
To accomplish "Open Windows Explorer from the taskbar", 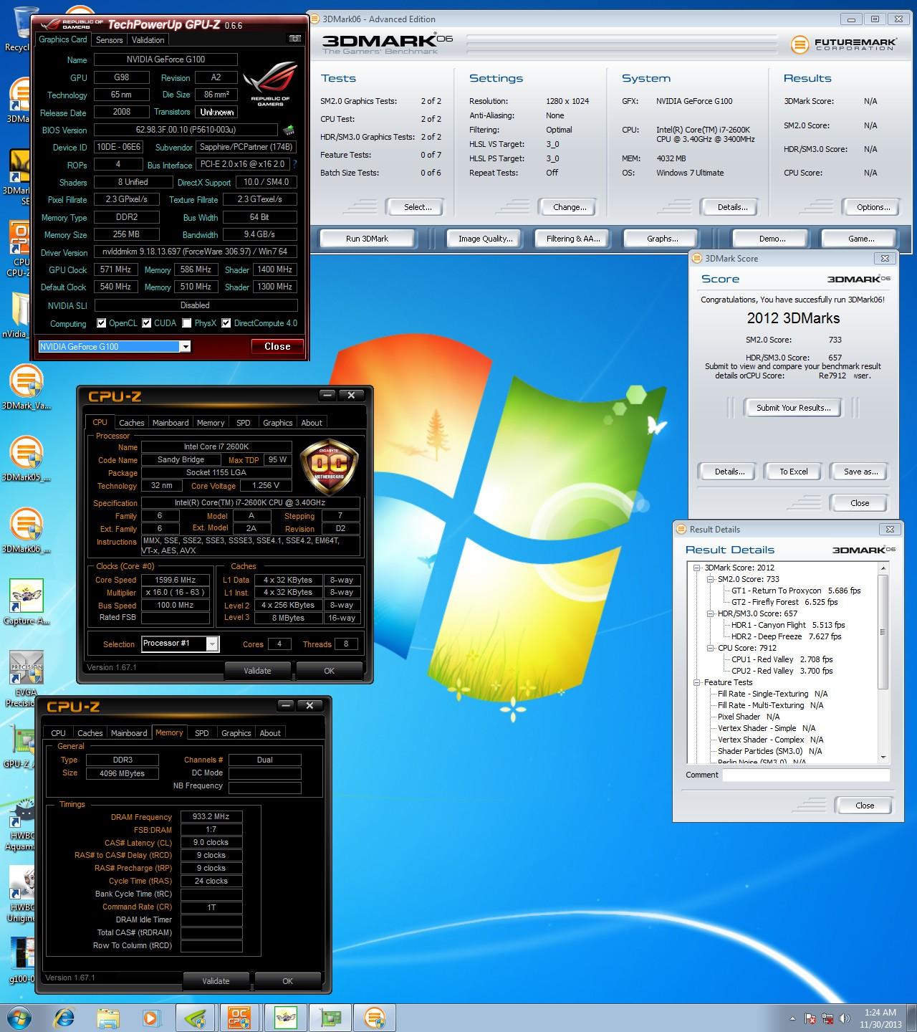I will tap(107, 1017).
